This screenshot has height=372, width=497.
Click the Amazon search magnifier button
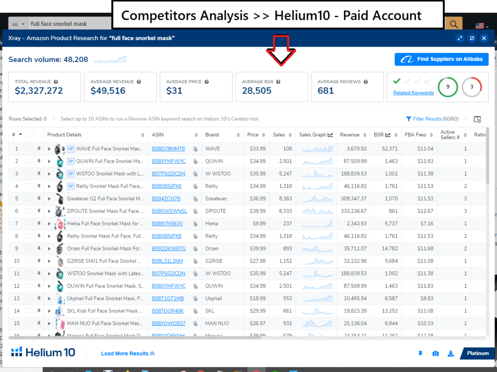point(454,24)
